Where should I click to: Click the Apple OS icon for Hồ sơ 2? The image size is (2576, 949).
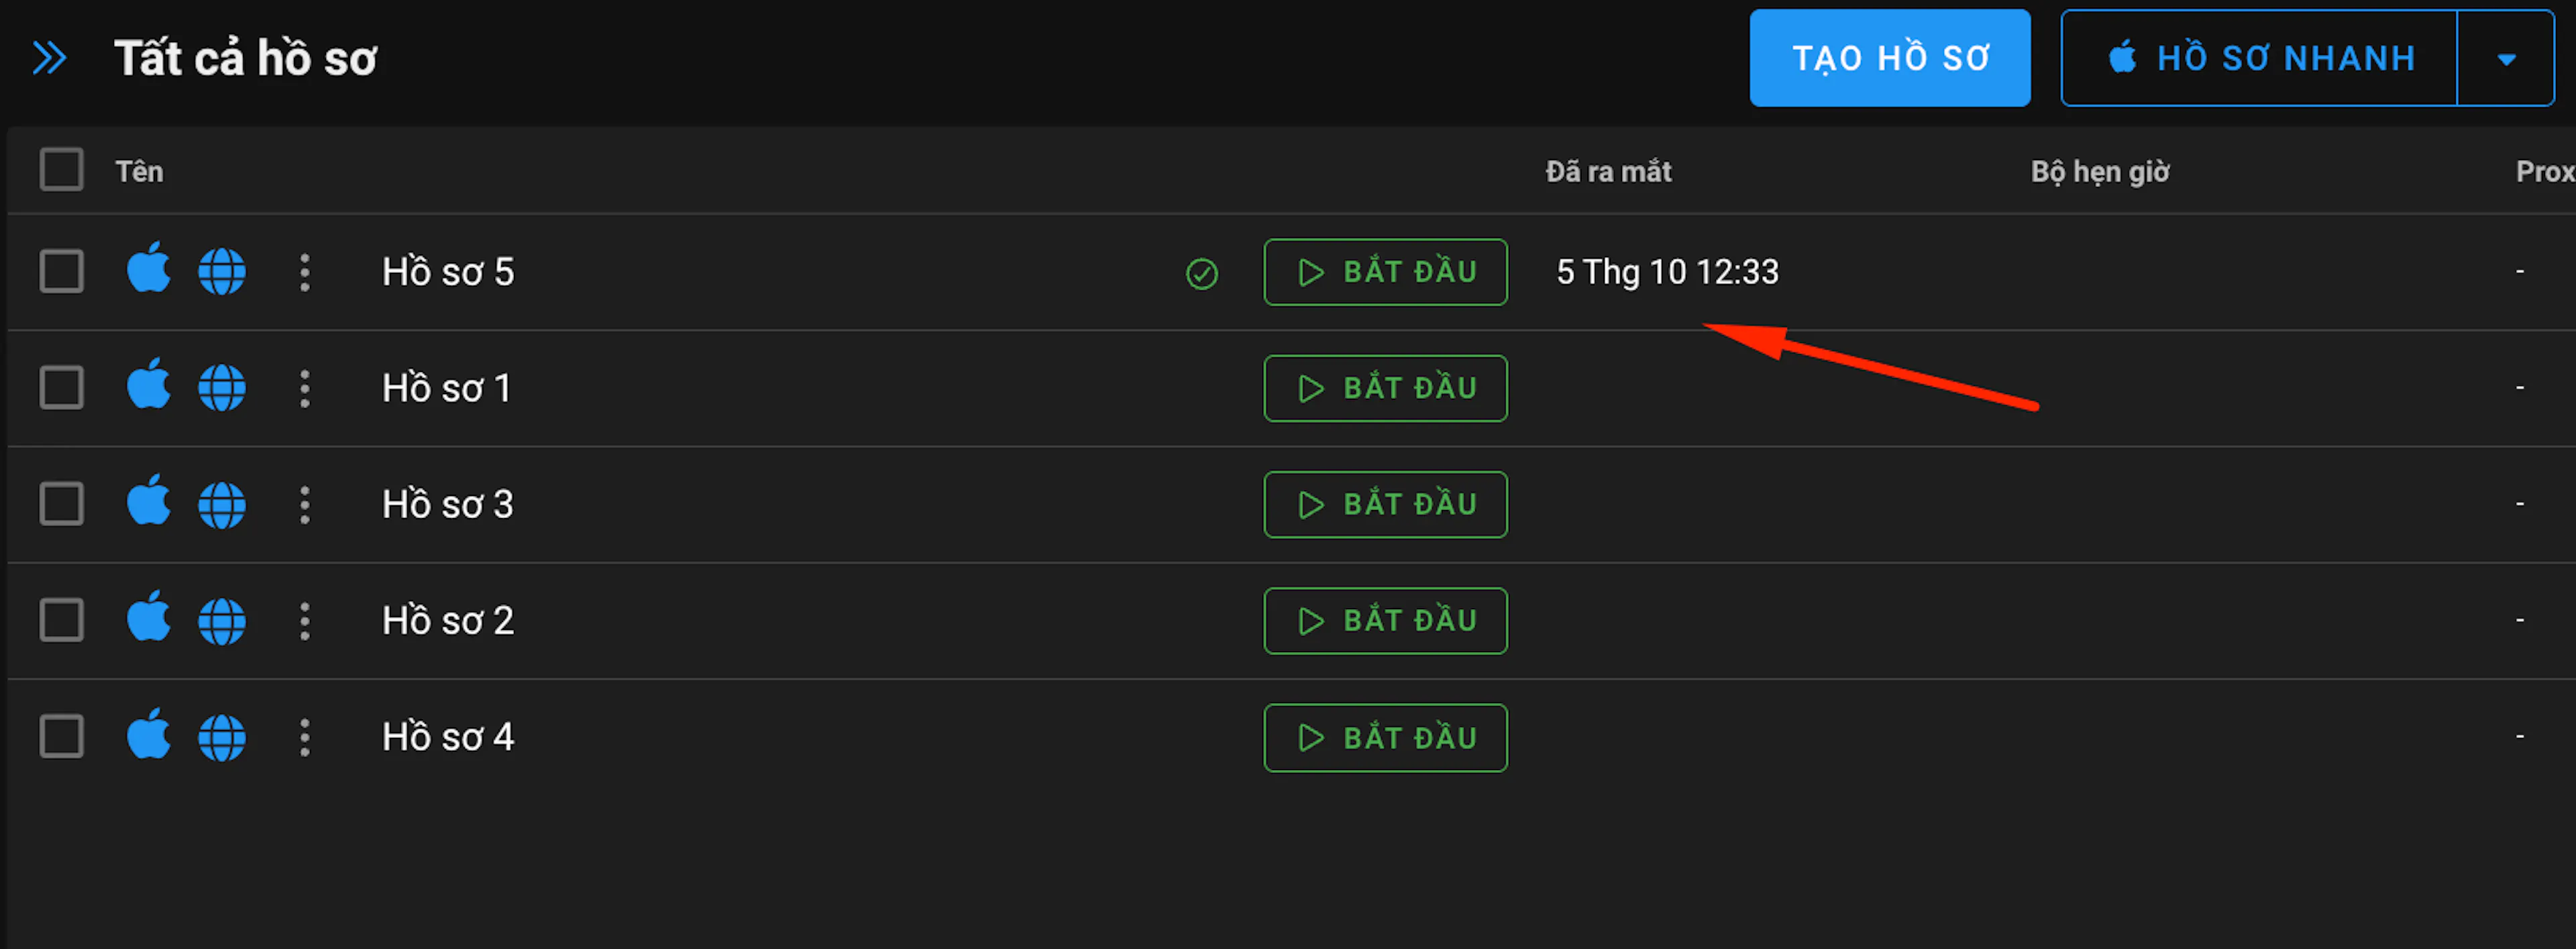[149, 617]
